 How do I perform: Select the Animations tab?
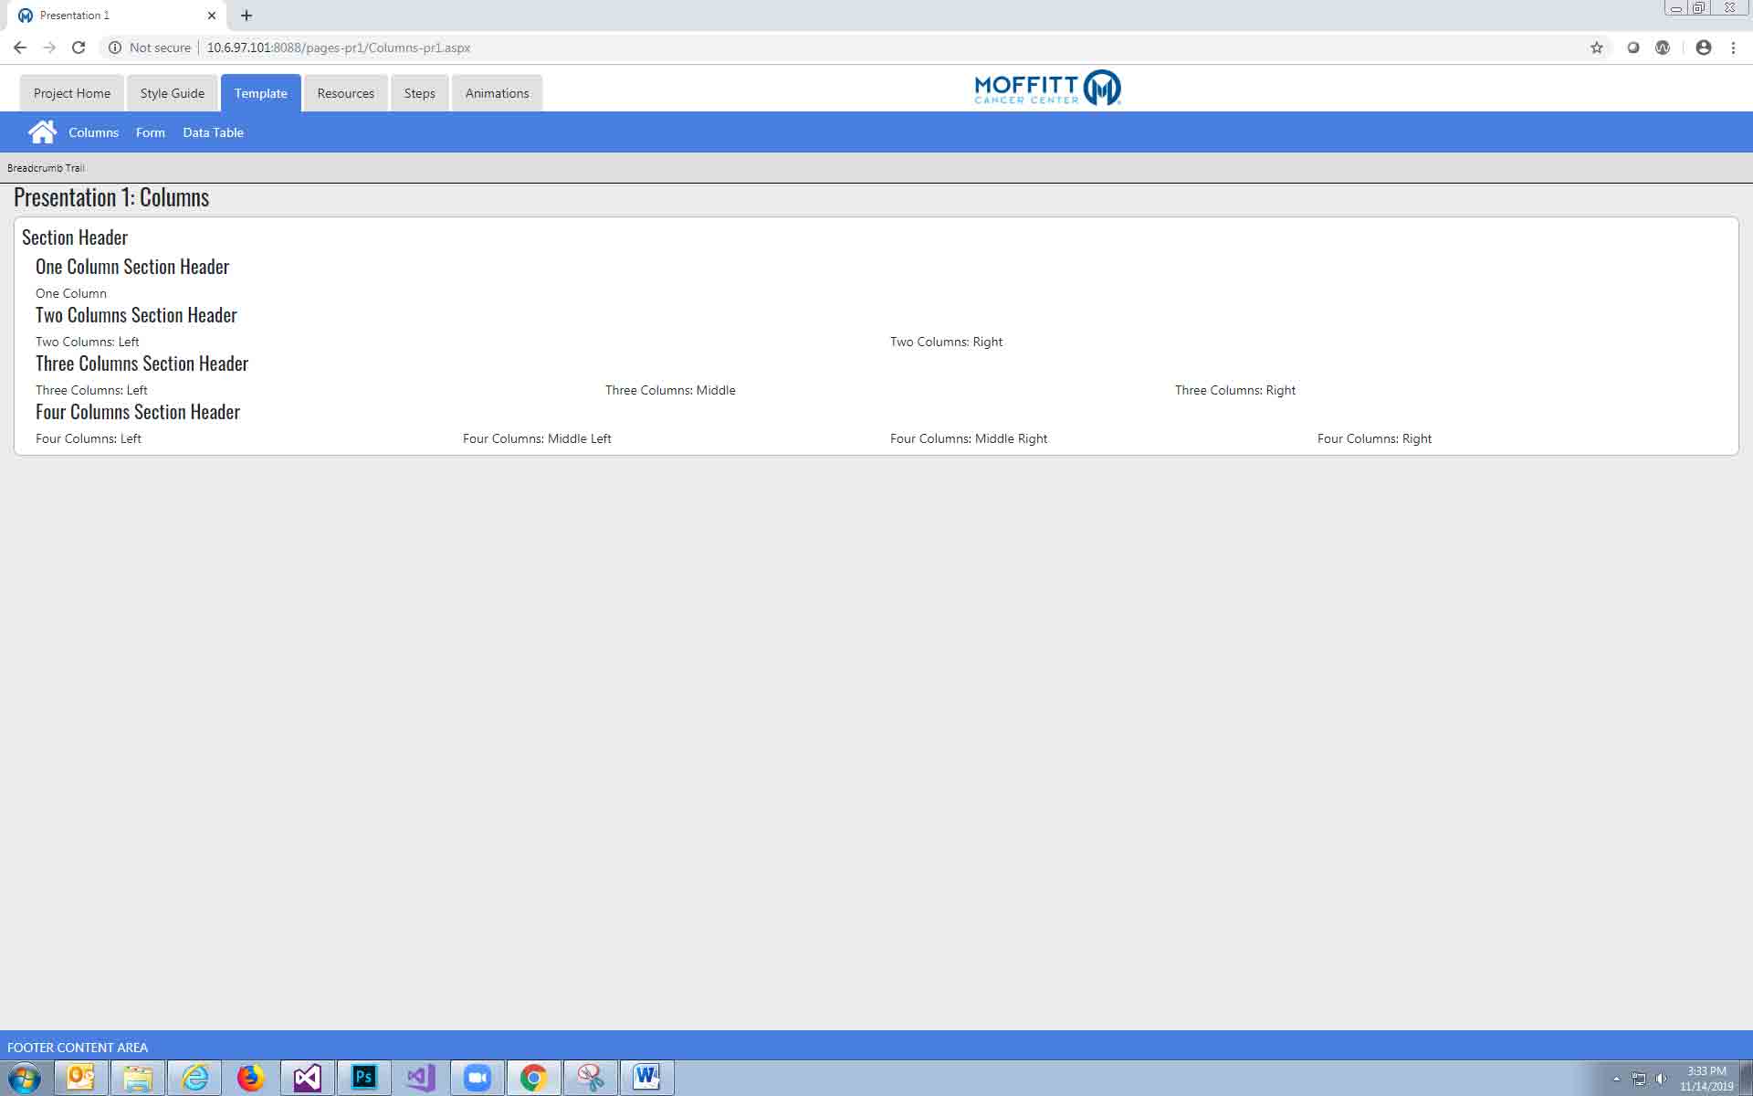click(x=497, y=93)
